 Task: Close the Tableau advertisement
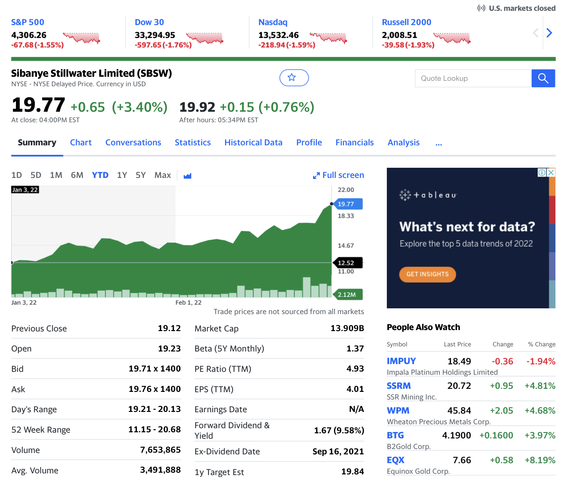[x=551, y=173]
